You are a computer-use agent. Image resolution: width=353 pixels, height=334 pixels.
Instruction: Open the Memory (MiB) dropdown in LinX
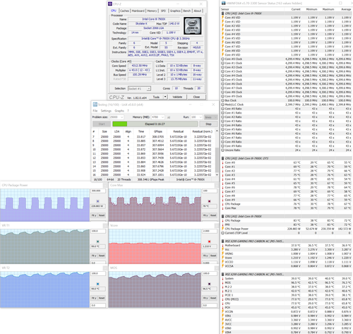point(157,117)
